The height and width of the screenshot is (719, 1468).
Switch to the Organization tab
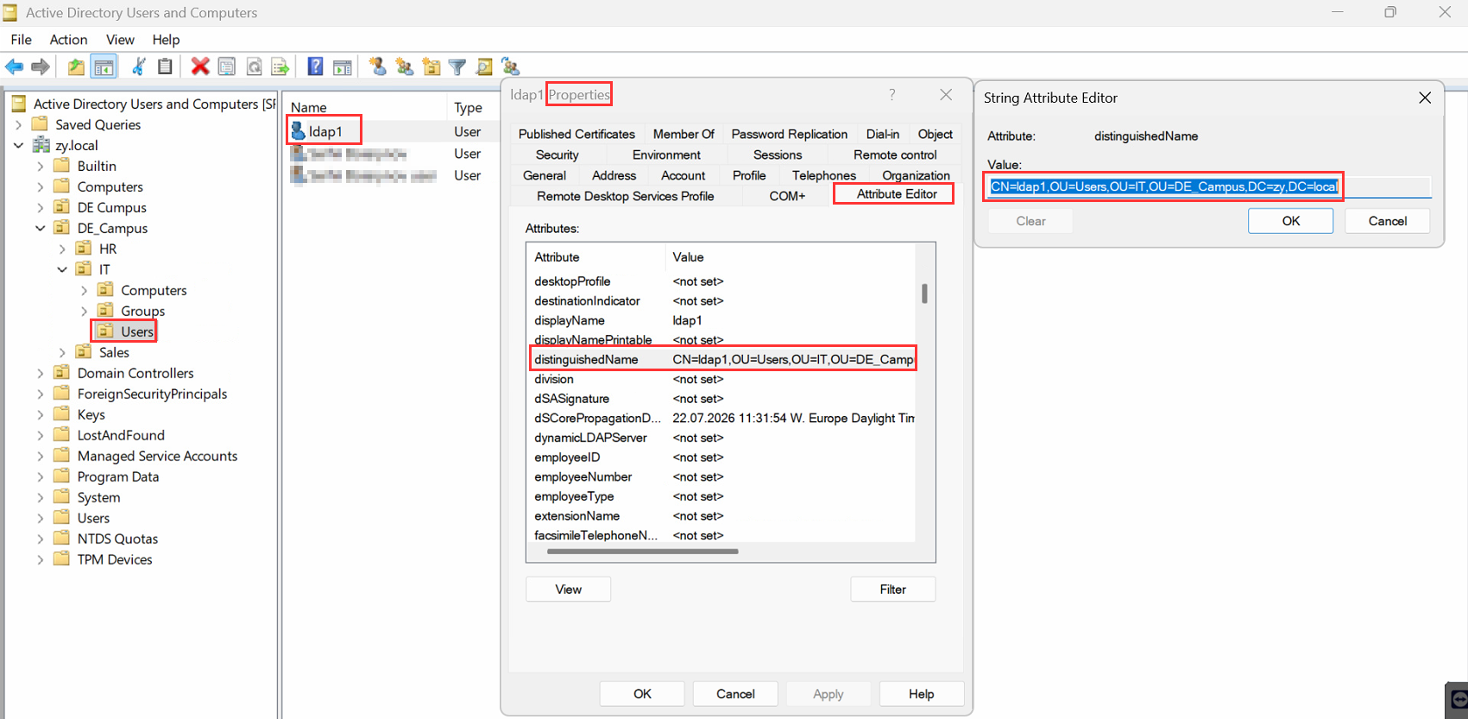pyautogui.click(x=916, y=175)
